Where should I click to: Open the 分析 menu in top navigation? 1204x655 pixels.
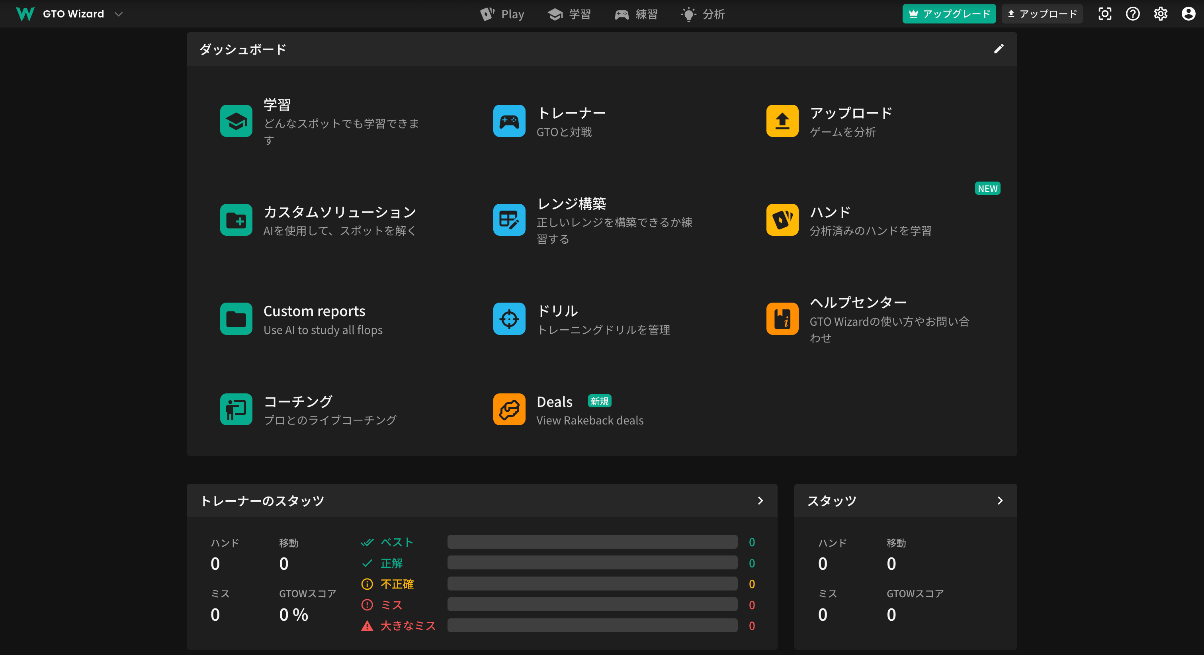pyautogui.click(x=703, y=14)
